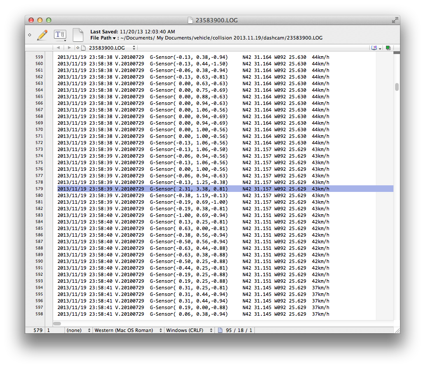Go forward with the right navigation arrow
Viewport: 425px width, 368px height.
(69, 48)
